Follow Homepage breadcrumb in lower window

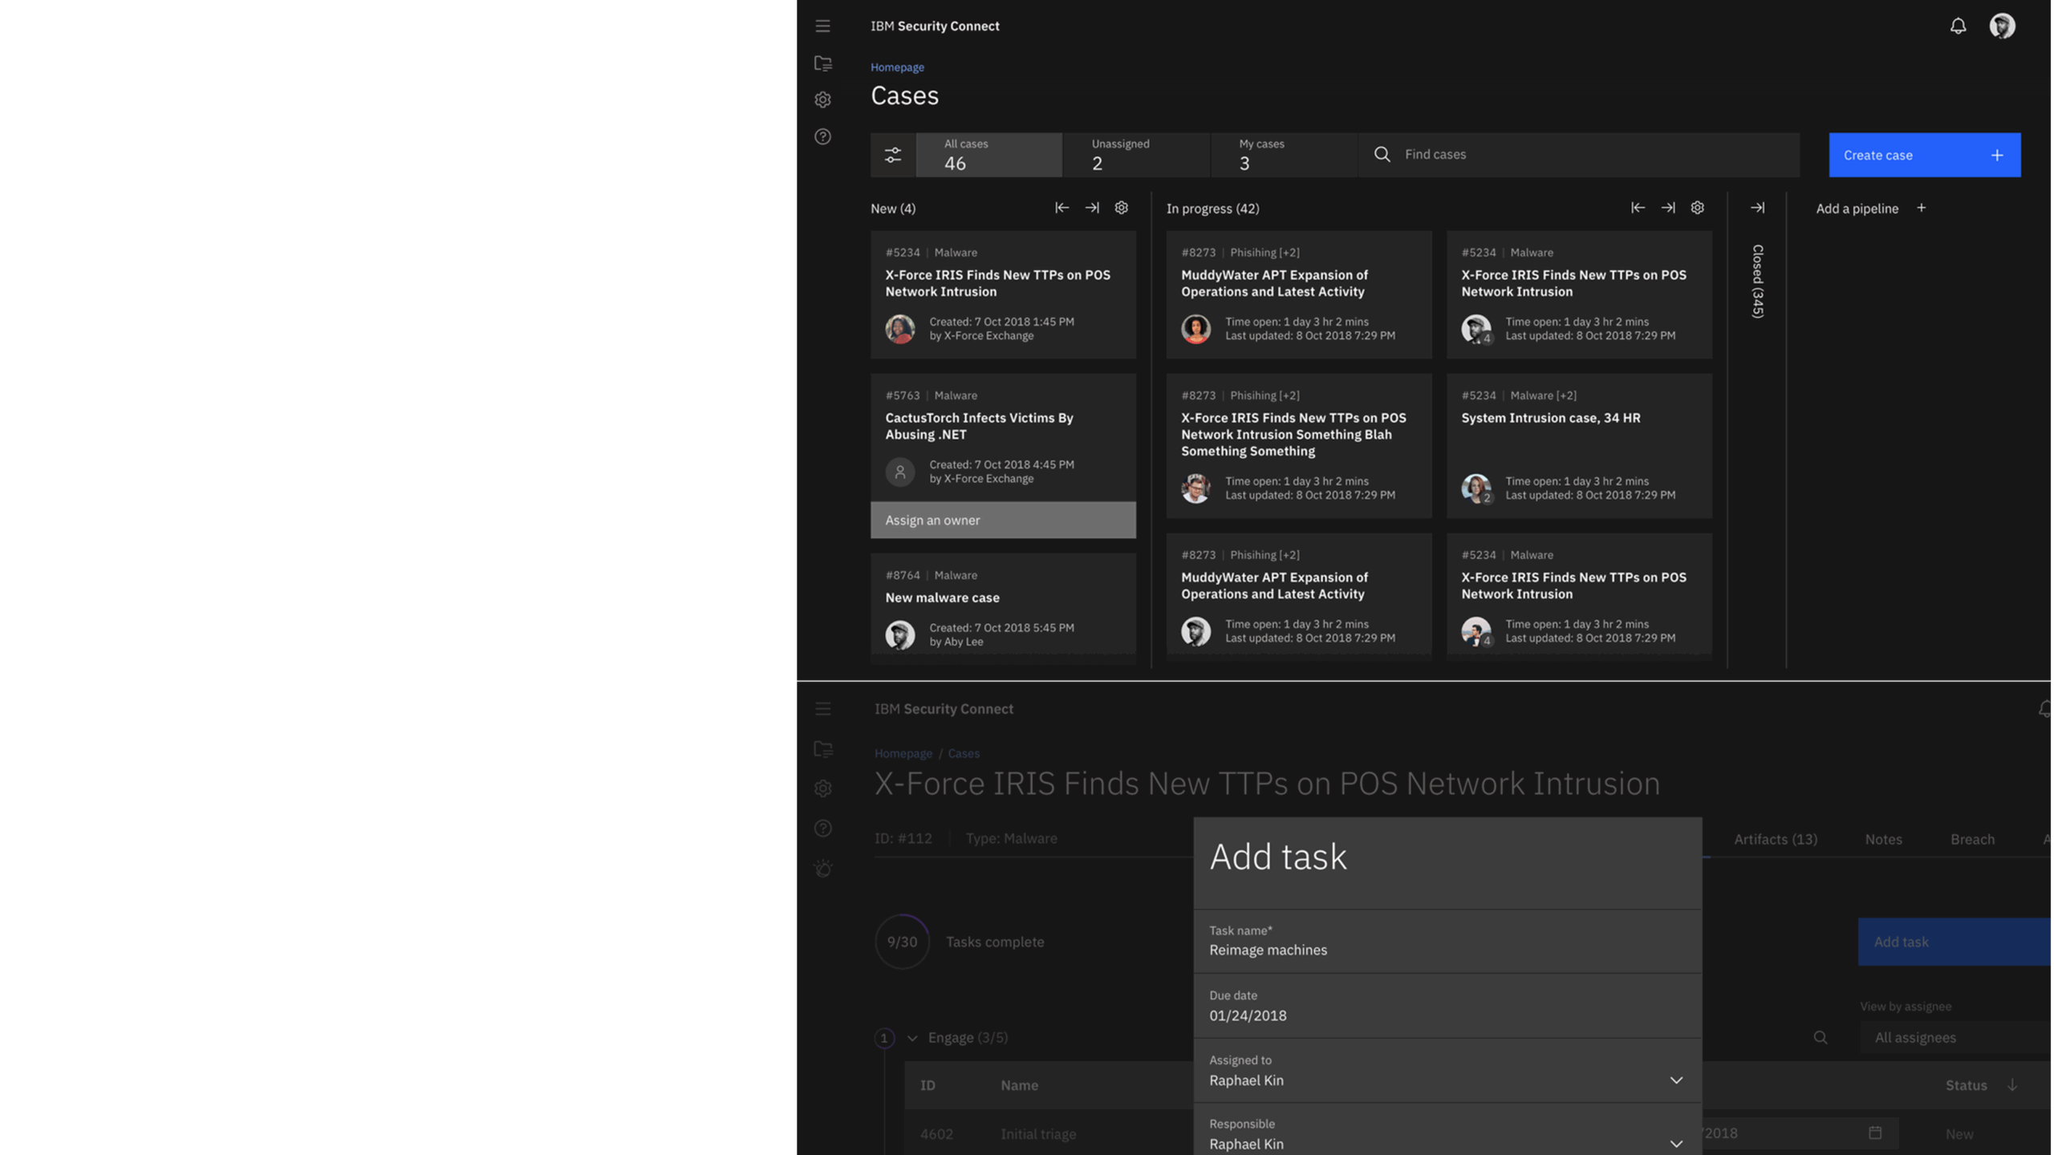coord(903,753)
